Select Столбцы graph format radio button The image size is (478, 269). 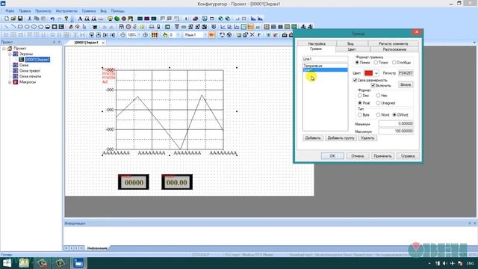coord(394,62)
